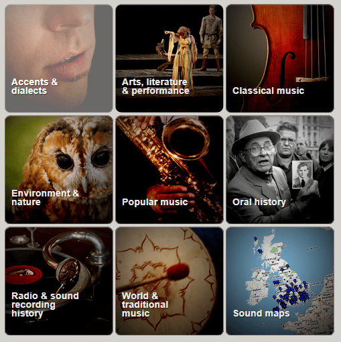Select the Classical music violin tile
This screenshot has width=341, height=342.
280,58
